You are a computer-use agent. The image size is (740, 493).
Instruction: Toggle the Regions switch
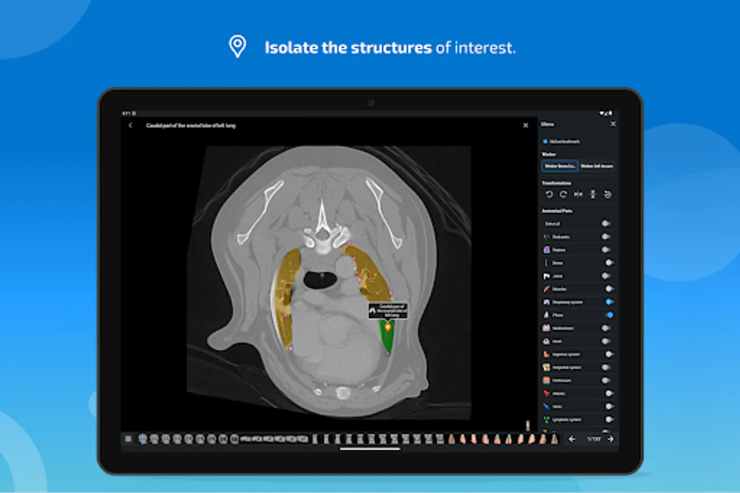click(606, 250)
